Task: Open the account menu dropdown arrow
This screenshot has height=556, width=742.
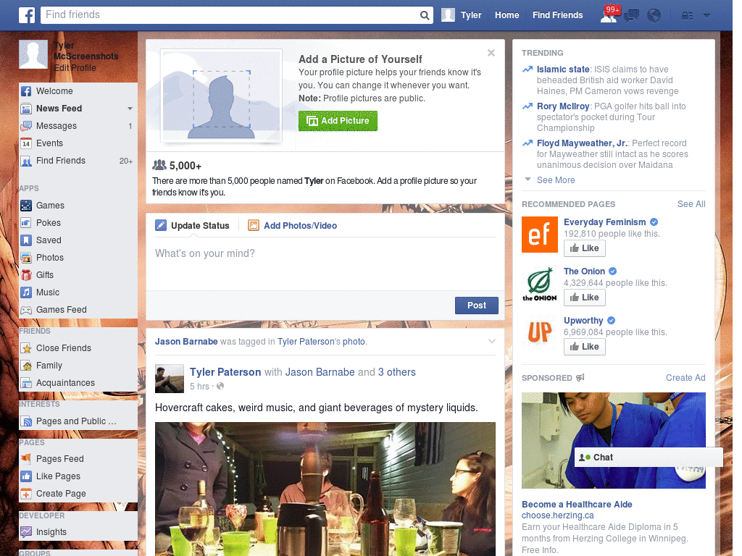Action: [707, 16]
